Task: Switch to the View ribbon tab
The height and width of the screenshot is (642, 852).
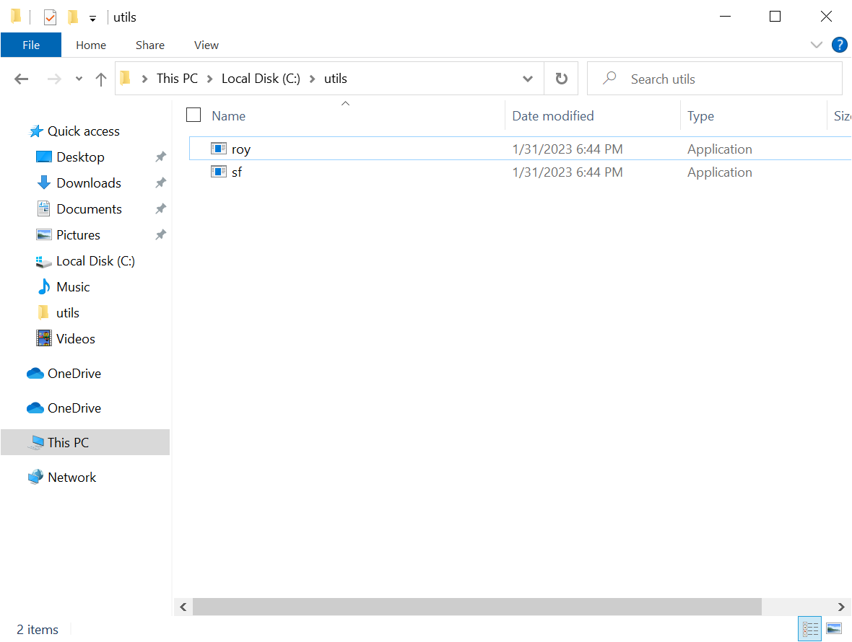Action: (x=206, y=45)
